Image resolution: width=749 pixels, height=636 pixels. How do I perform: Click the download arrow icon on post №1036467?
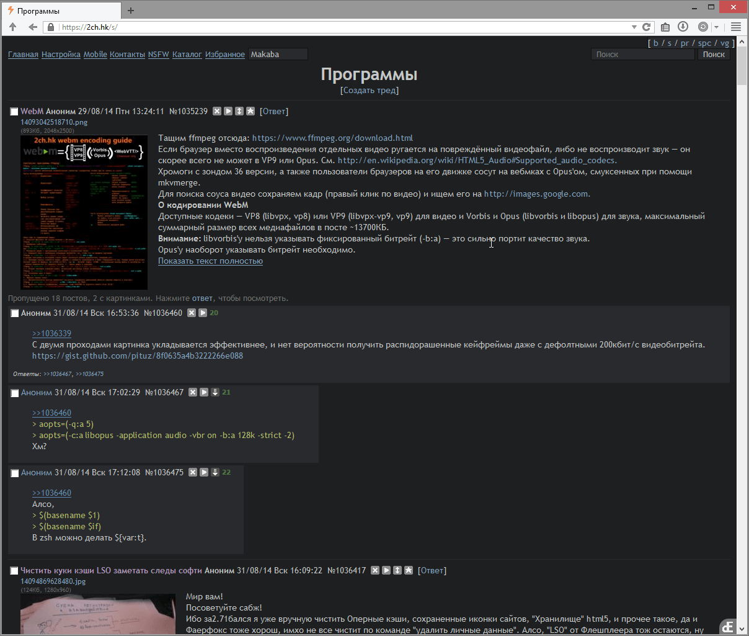(x=215, y=392)
